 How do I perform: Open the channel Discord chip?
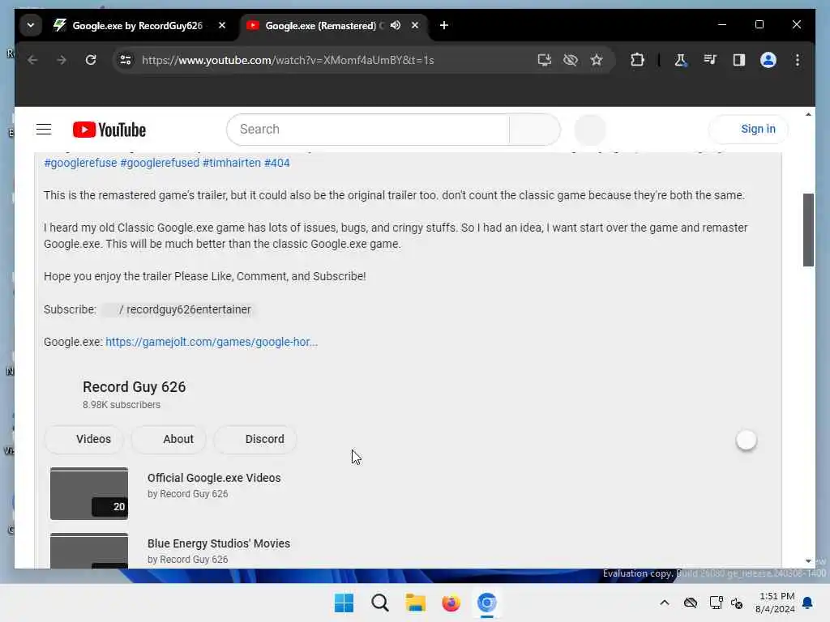[x=255, y=440]
